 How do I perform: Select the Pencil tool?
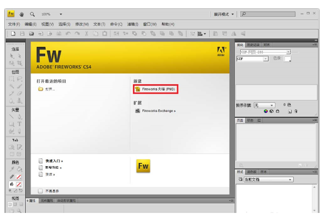(x=12, y=93)
